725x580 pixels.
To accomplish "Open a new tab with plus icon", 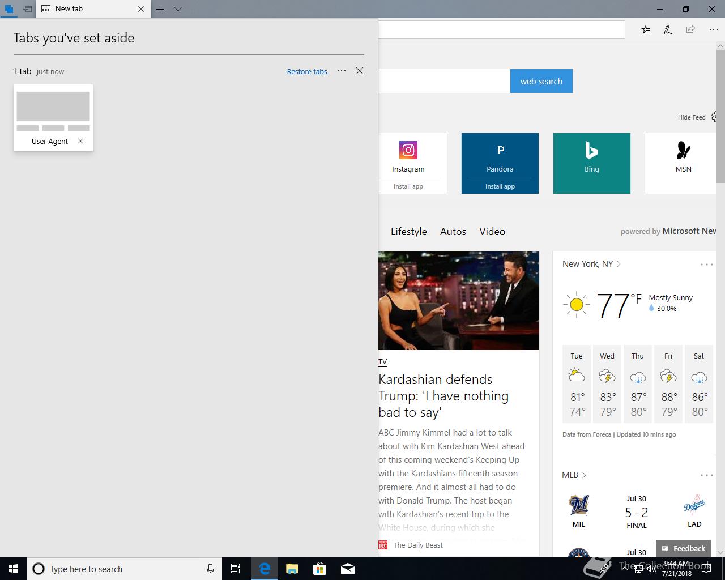I will click(160, 9).
